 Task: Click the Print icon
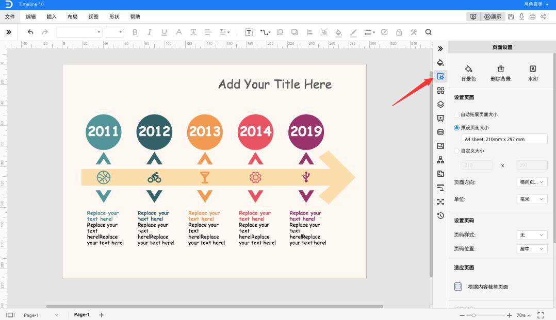pos(532,16)
